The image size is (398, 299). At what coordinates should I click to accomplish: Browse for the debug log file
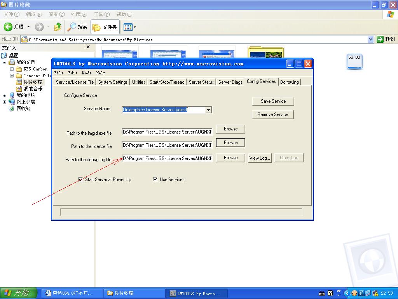[230, 158]
